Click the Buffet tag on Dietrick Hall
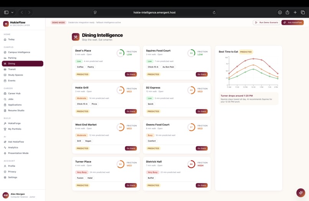 coord(151,178)
